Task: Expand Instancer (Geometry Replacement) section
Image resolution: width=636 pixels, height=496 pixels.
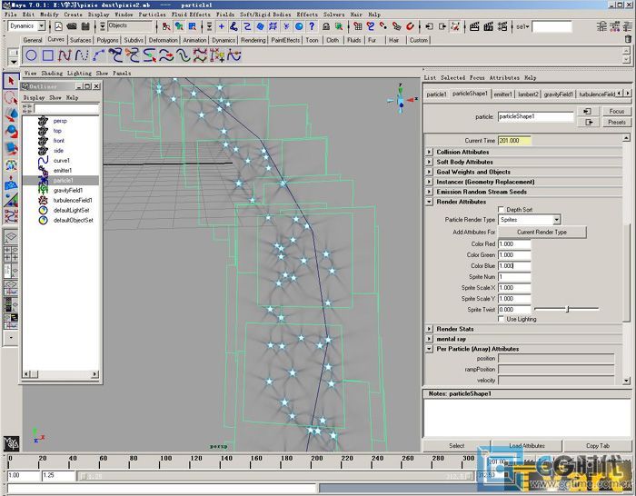Action: (x=429, y=182)
